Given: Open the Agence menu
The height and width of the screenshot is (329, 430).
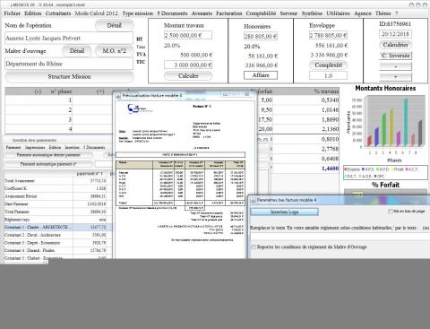Looking at the screenshot, I should pos(363,13).
